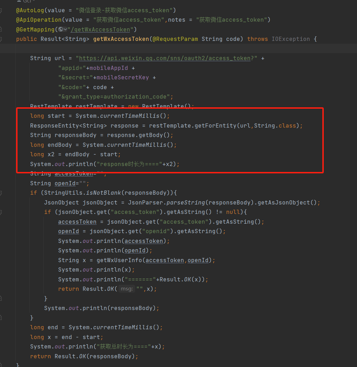Screen dimensions: 357x367
Task: Click the @GetMapping annotation
Action: click(35, 29)
